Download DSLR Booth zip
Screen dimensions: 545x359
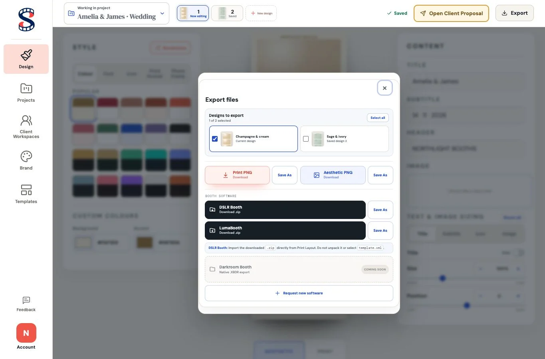coord(285,210)
